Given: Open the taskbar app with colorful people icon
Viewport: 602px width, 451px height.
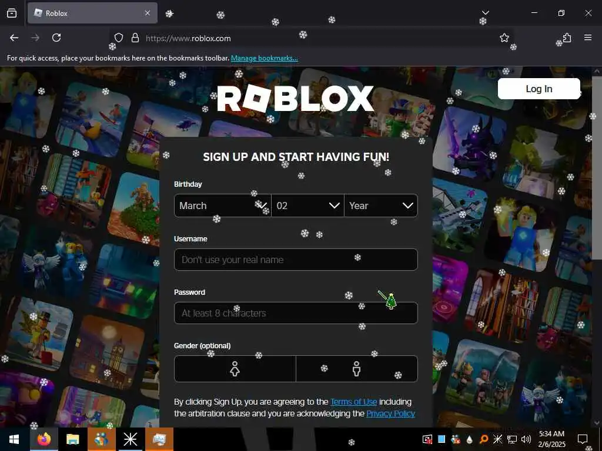Looking at the screenshot, I should click(x=101, y=439).
